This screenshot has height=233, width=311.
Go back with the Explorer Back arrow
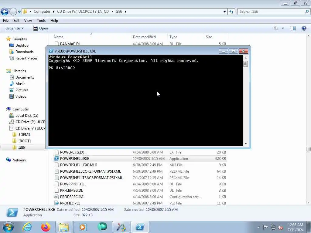pyautogui.click(x=5, y=12)
